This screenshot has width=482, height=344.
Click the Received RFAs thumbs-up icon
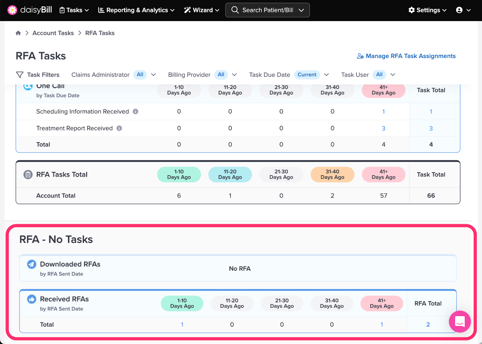coord(32,299)
